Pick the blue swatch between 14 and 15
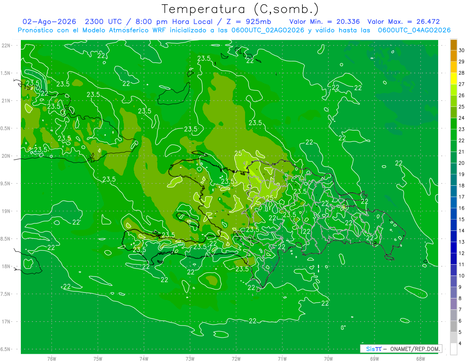Image resolution: width=472 pixels, height=364 pixels. (x=454, y=225)
